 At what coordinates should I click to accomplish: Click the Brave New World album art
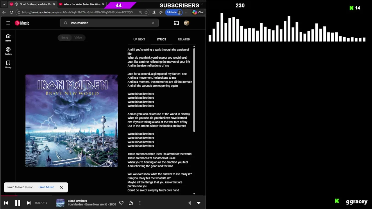tap(71, 121)
